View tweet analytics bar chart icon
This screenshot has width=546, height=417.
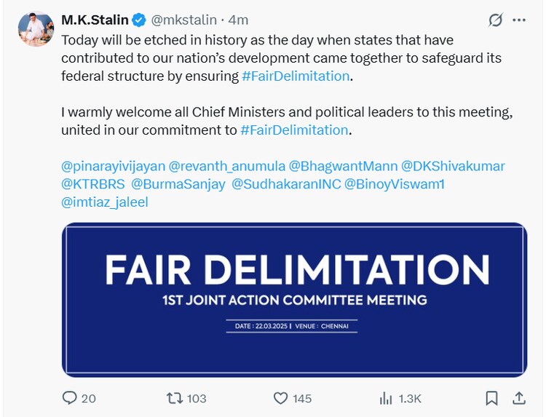(x=386, y=398)
